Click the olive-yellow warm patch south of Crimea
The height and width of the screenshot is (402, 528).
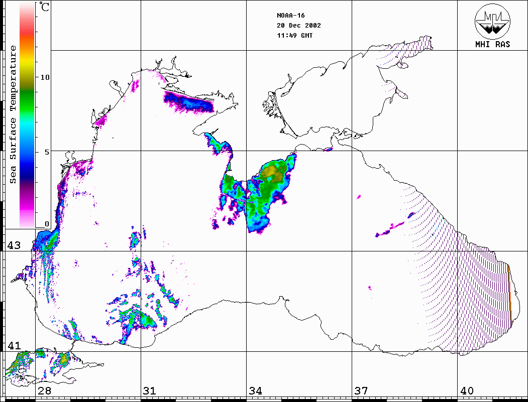pyautogui.click(x=273, y=174)
